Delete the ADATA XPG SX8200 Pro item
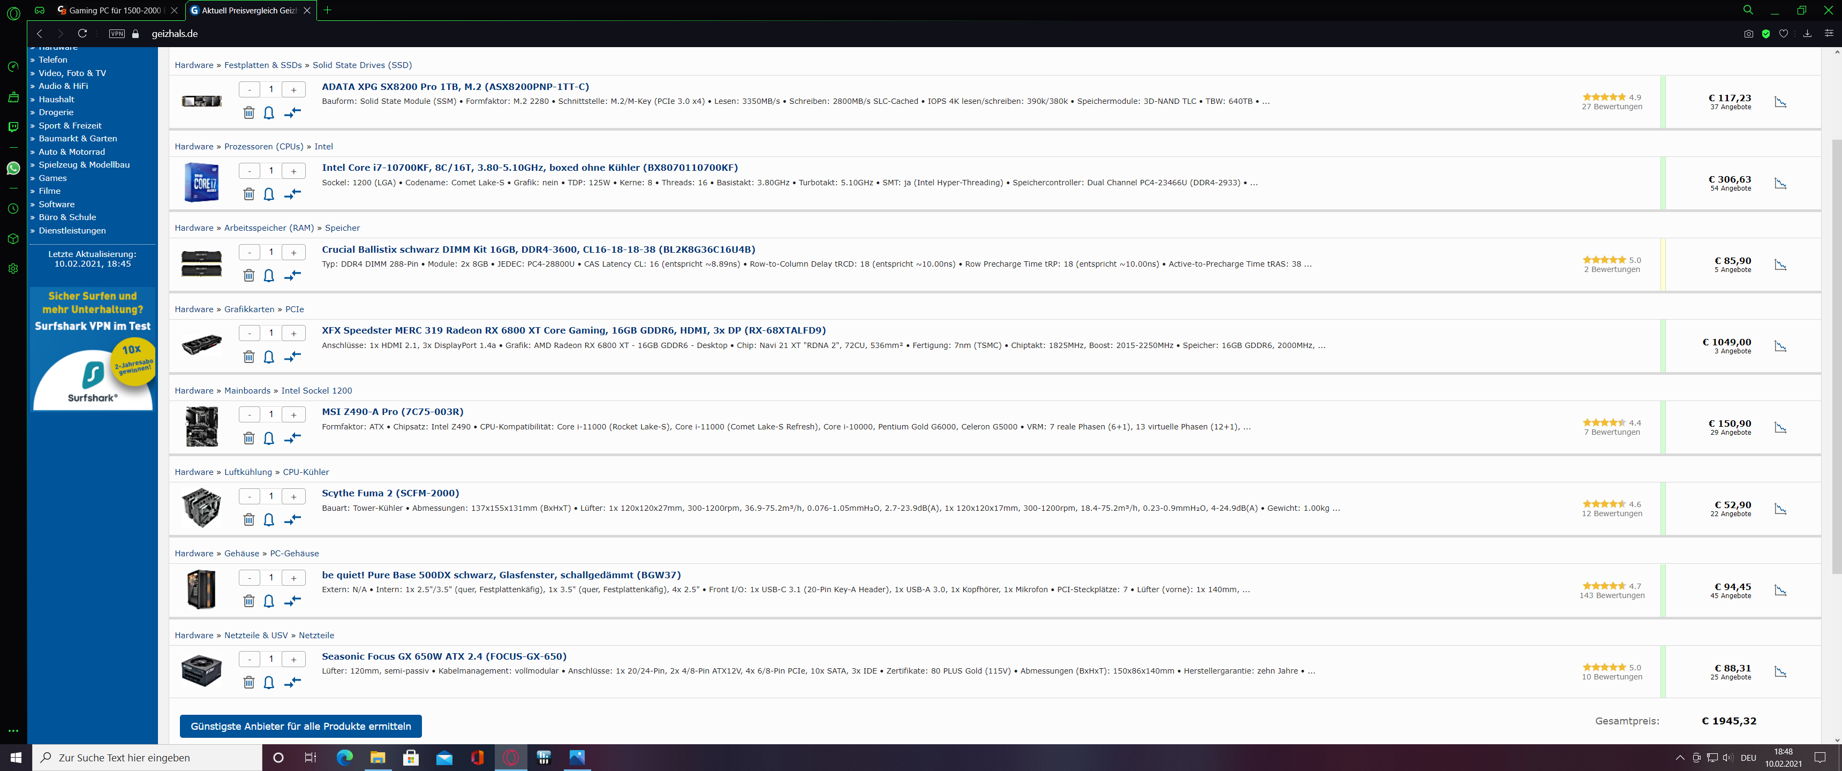This screenshot has height=771, width=1842. pyautogui.click(x=249, y=113)
